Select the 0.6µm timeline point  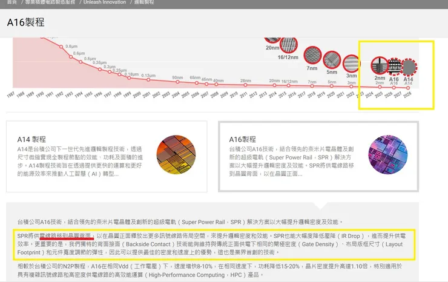tap(71, 57)
